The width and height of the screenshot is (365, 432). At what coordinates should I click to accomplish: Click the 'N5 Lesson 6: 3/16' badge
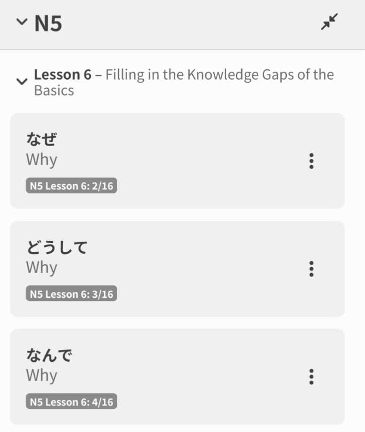pyautogui.click(x=71, y=294)
